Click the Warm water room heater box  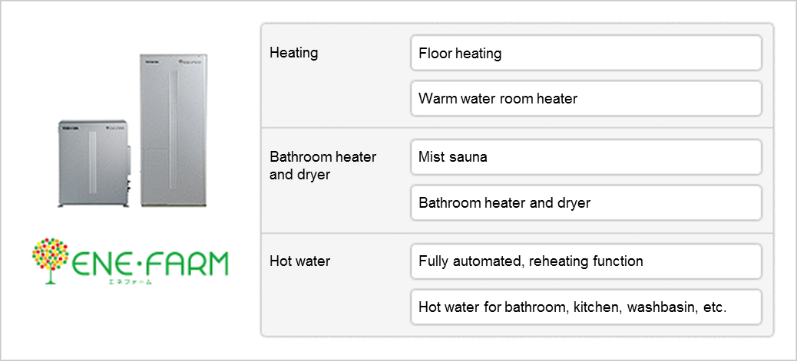click(586, 98)
